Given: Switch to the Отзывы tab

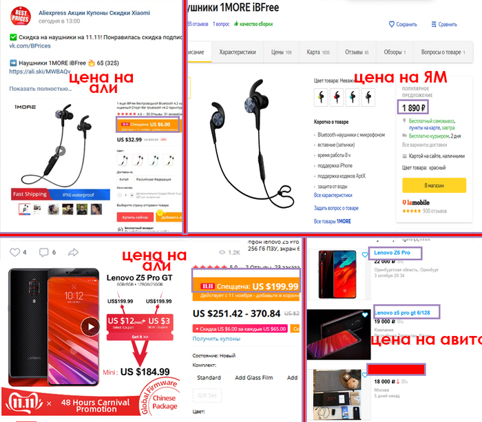Looking at the screenshot, I should point(357,52).
